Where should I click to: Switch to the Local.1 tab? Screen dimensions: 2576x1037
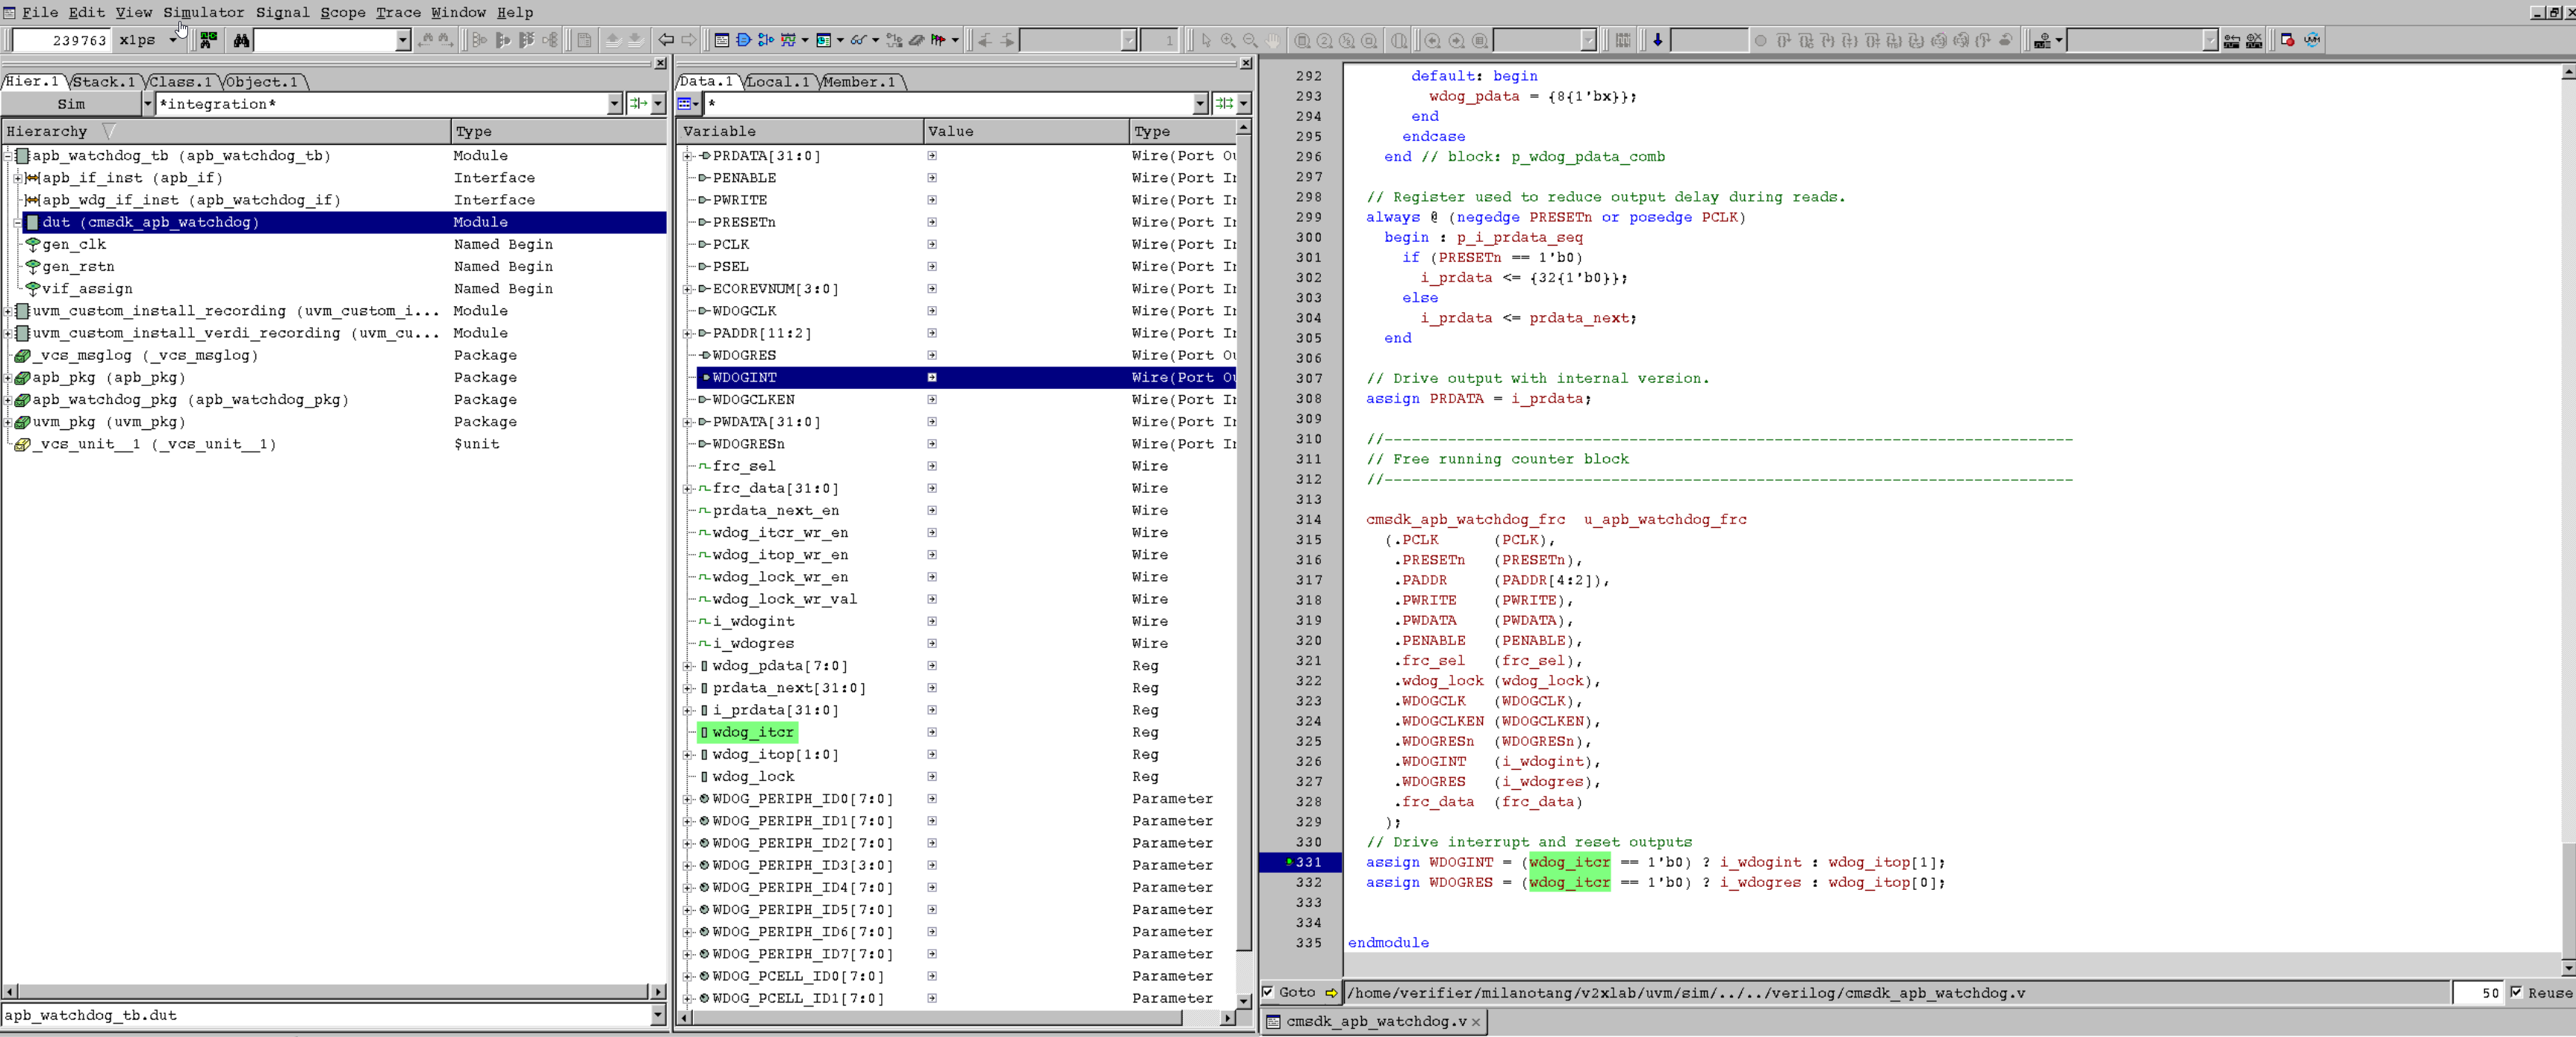(779, 82)
